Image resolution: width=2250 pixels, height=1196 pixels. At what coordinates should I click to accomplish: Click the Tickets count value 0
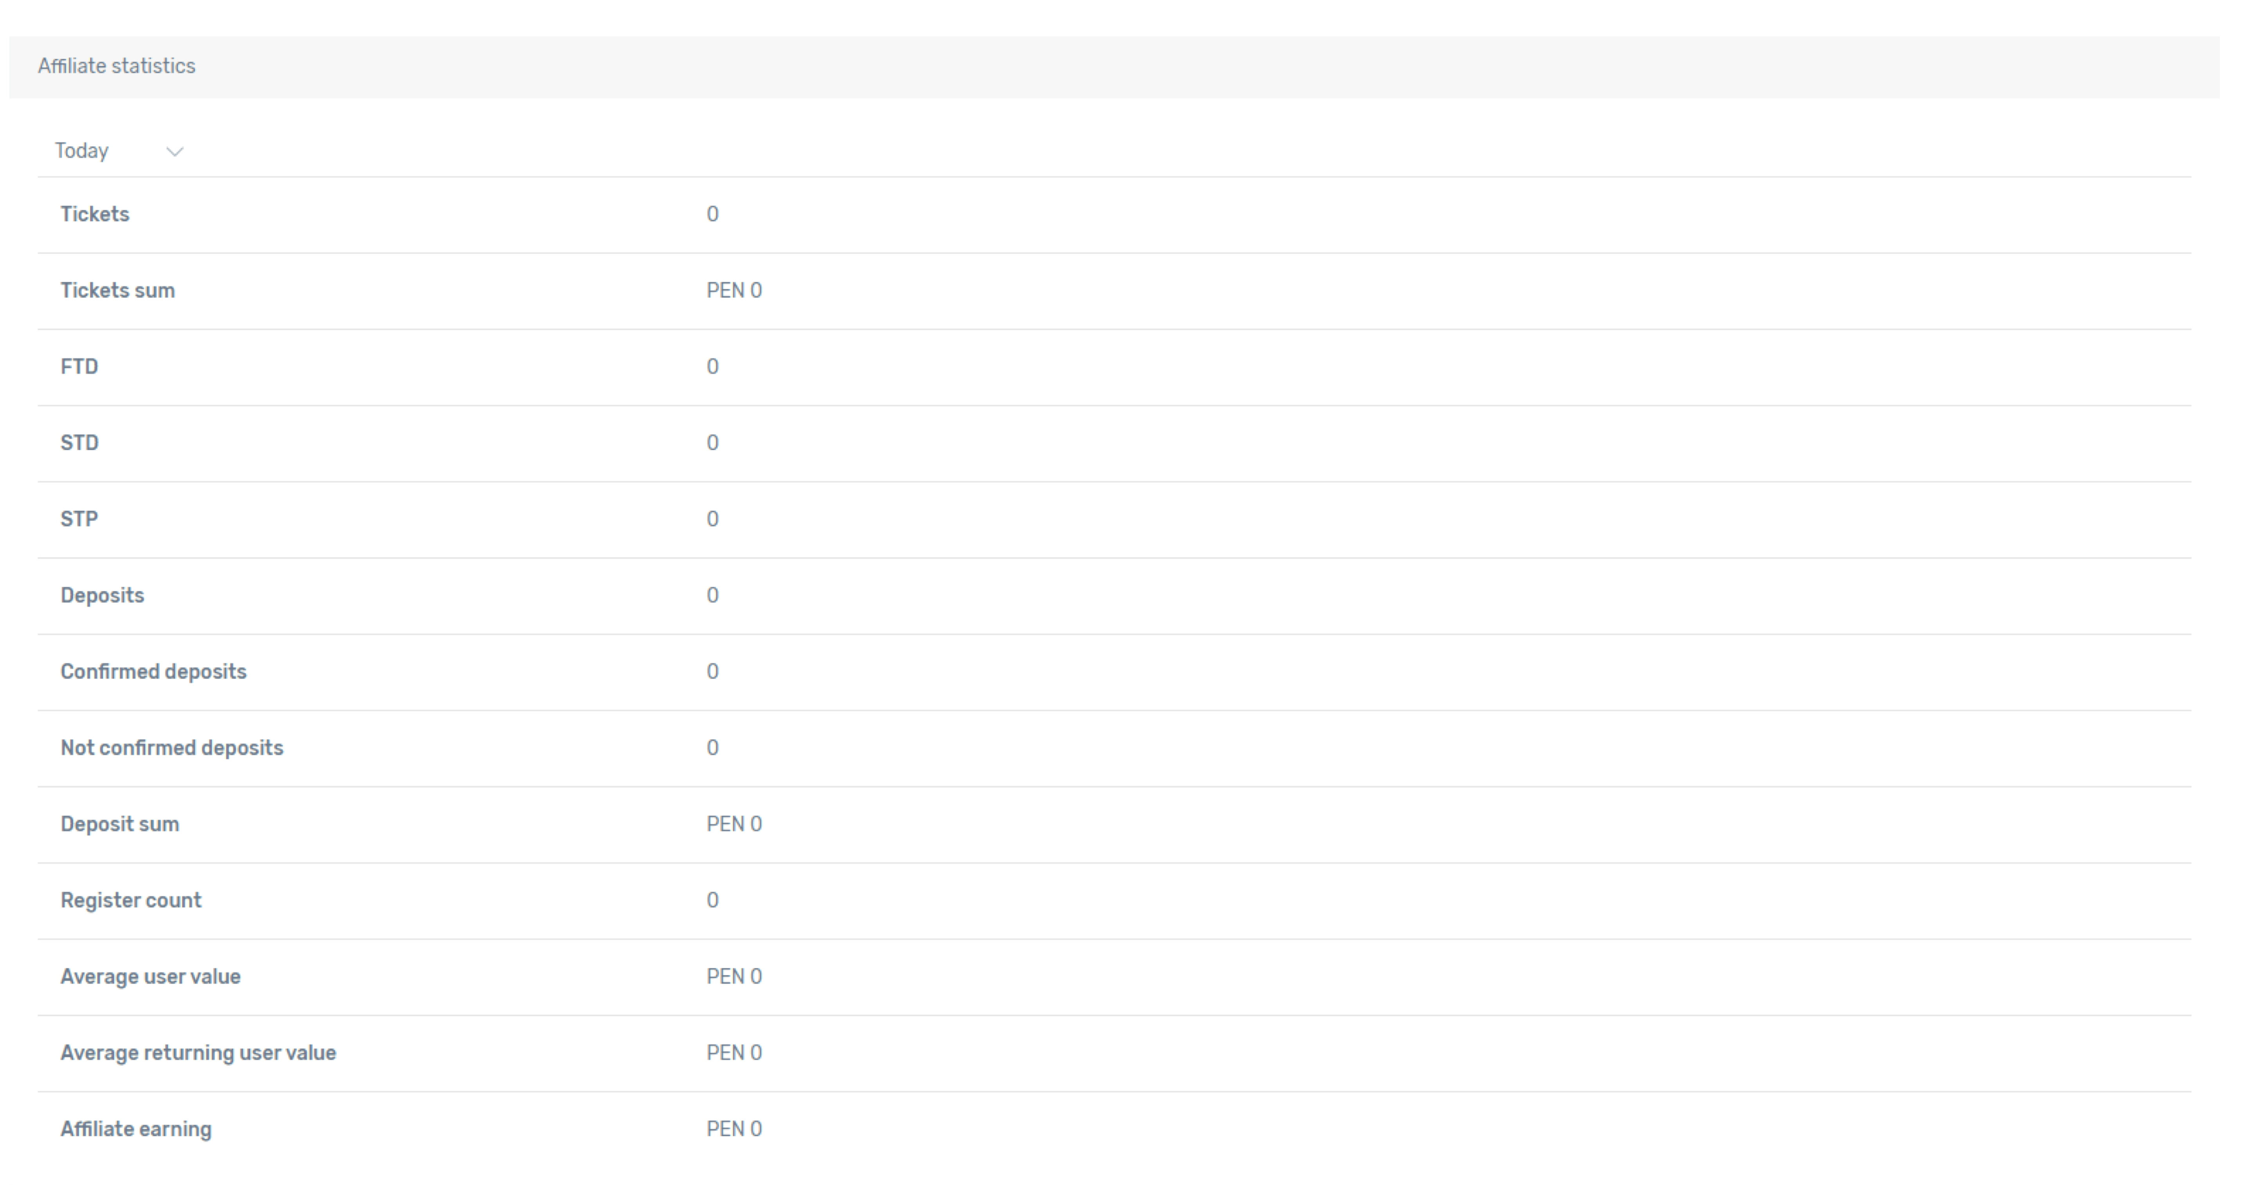(x=712, y=215)
